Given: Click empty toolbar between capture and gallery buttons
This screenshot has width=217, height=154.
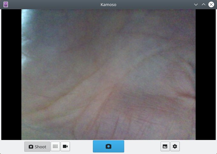Looking at the screenshot, I should click(x=142, y=147).
